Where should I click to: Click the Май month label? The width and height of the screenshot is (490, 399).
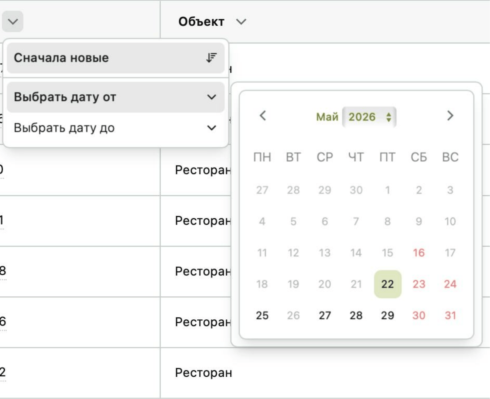[327, 117]
